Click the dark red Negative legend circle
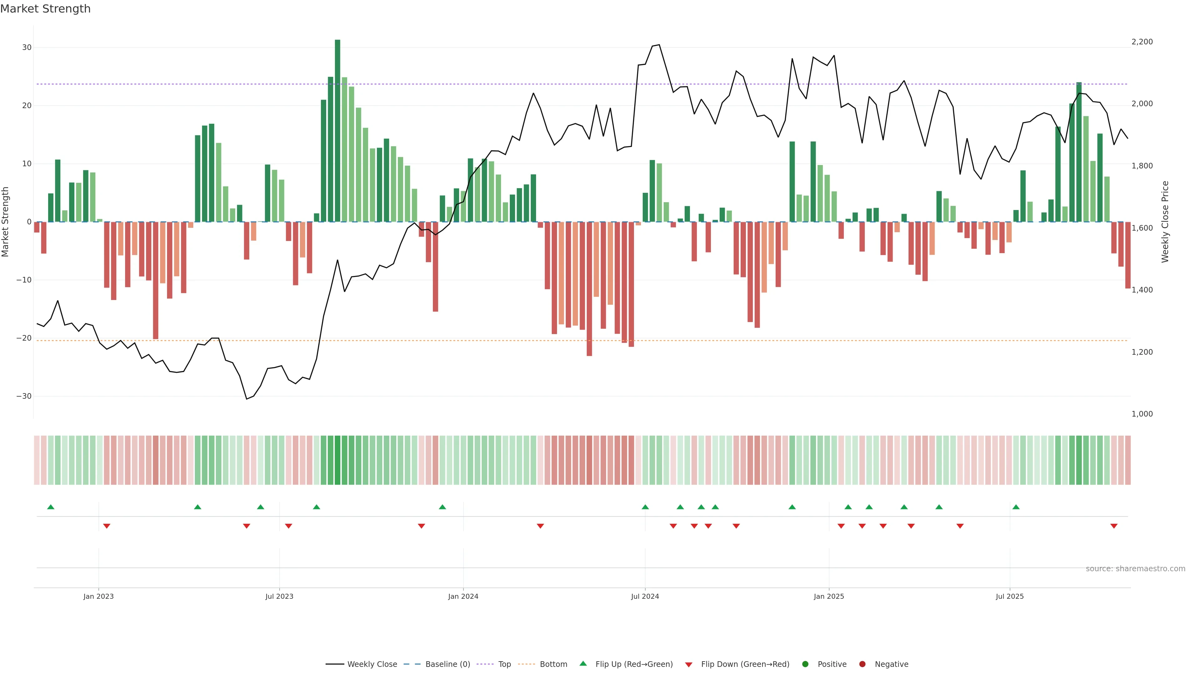 (862, 664)
